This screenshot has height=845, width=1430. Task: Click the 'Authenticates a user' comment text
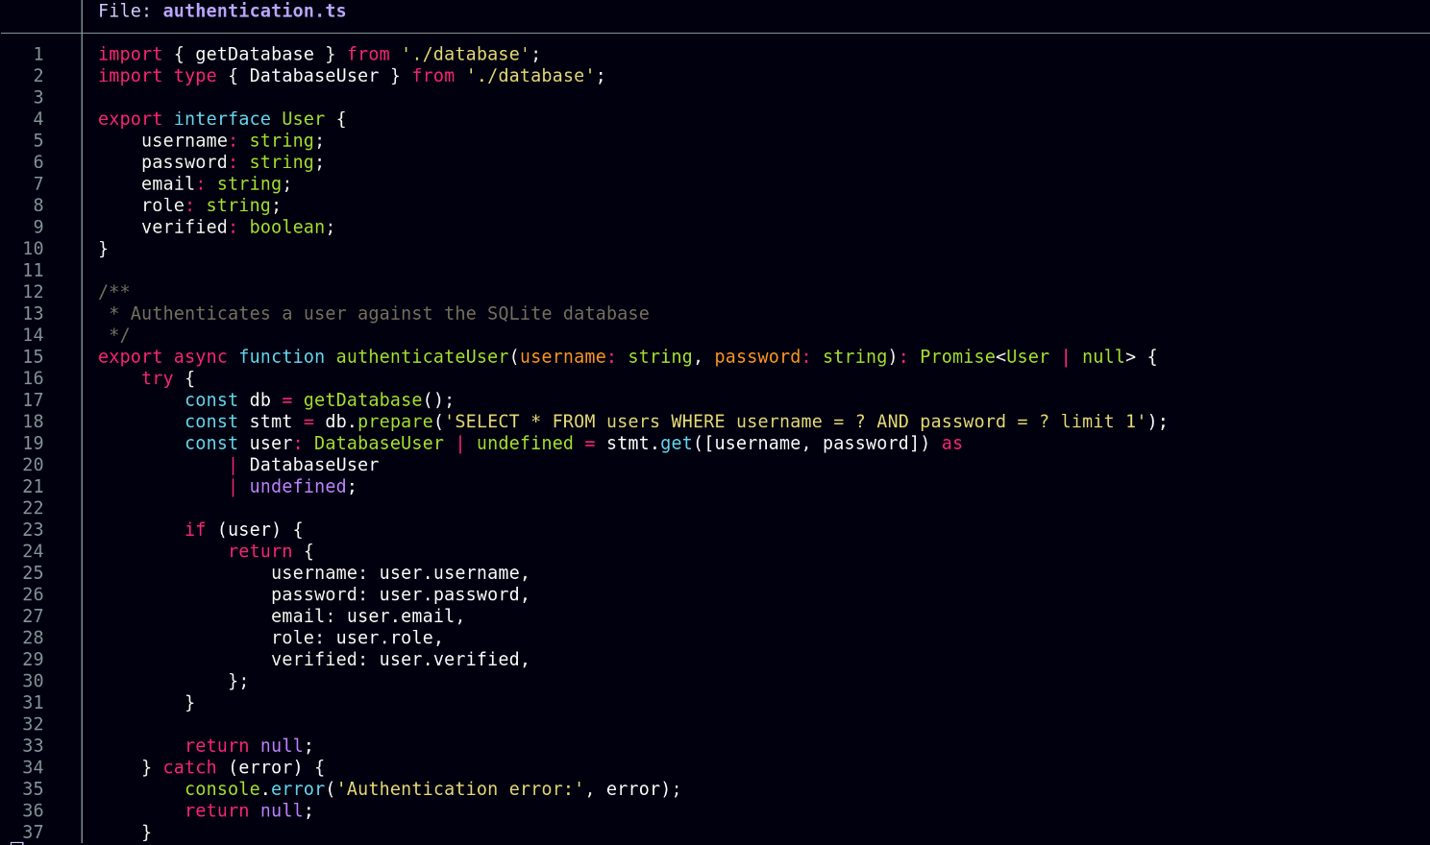(x=389, y=314)
